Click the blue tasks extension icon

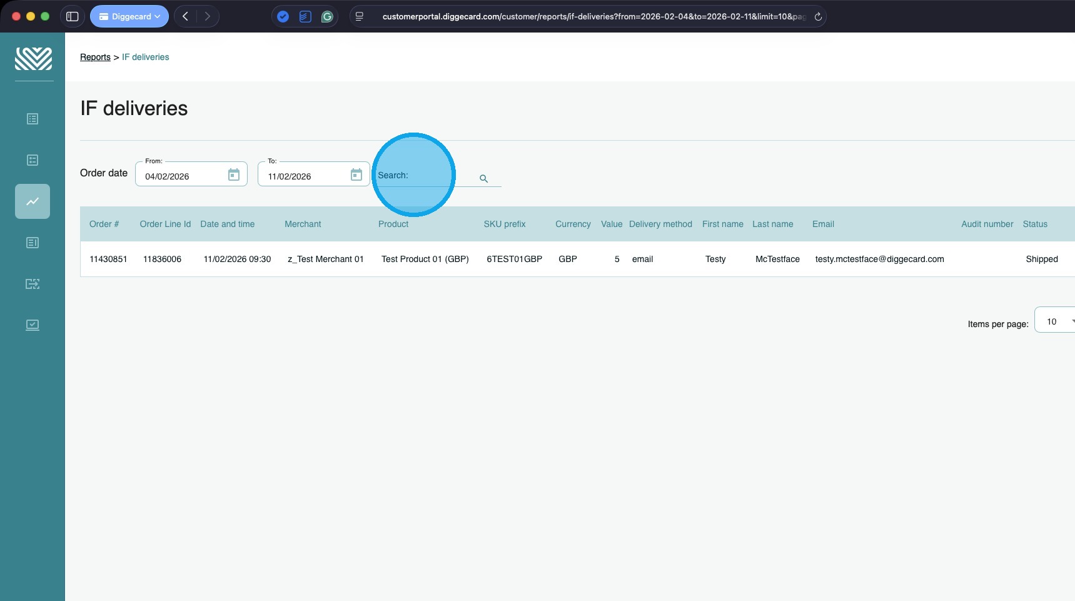tap(305, 17)
